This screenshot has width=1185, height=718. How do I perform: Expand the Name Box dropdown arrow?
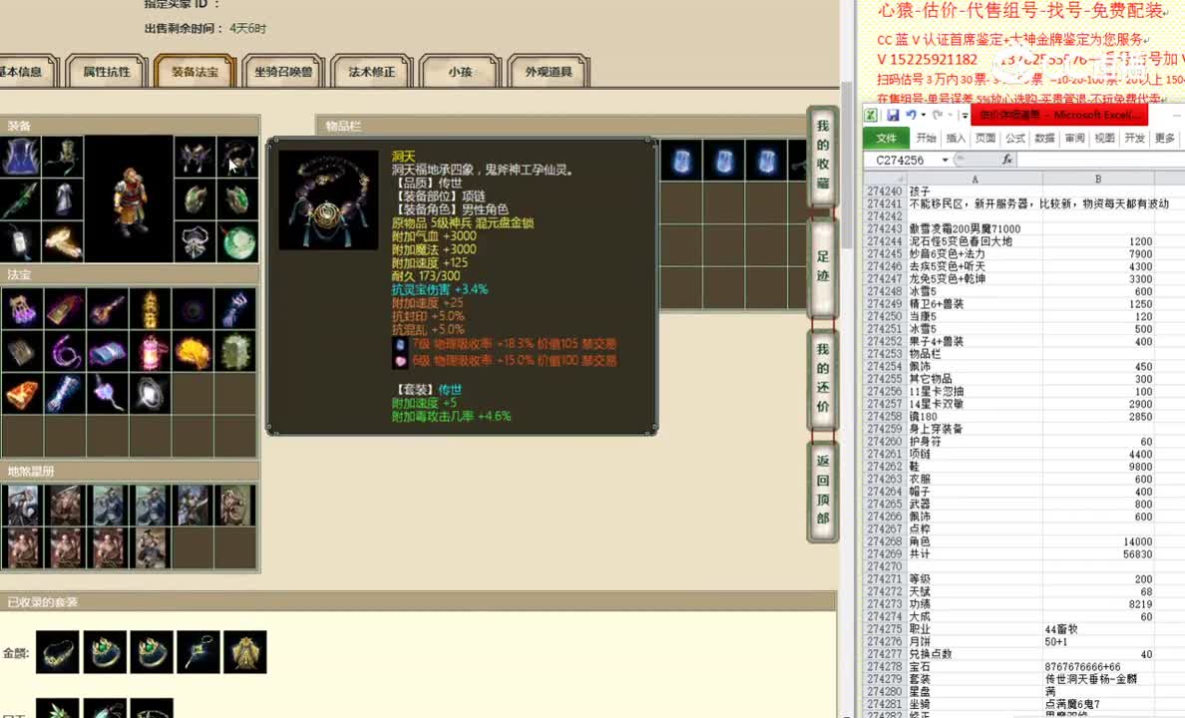click(945, 161)
